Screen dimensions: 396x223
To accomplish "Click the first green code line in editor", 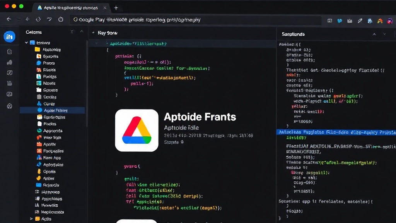I will point(138,43).
